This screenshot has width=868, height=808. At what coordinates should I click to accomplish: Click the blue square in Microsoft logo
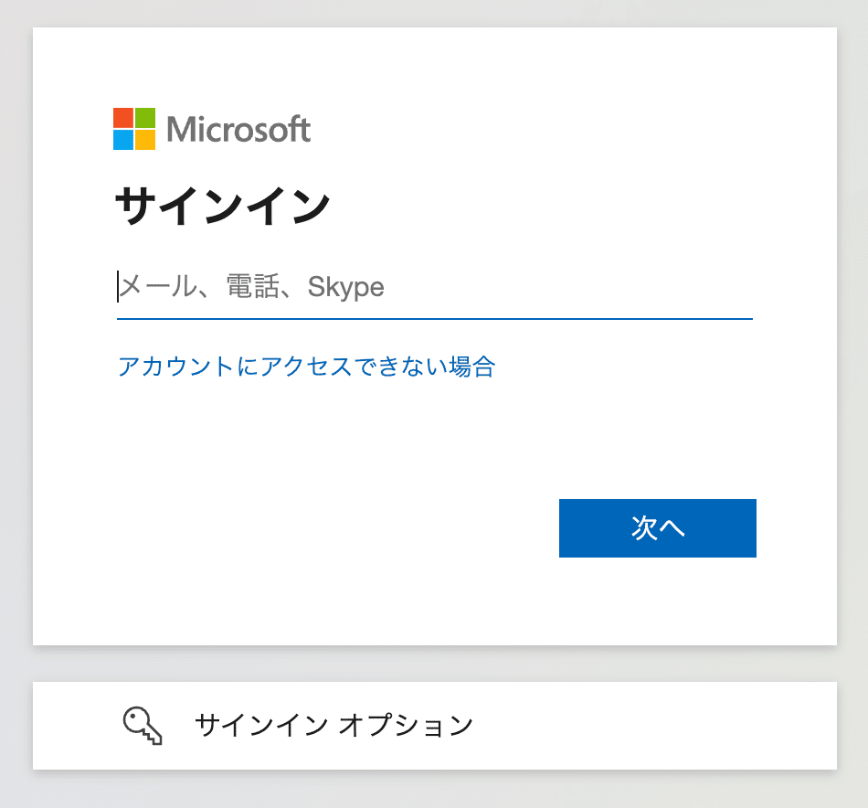123,140
